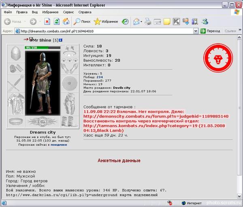Open the Правка menu
Image resolution: width=243 pixels, height=207 pixels.
pos(22,12)
